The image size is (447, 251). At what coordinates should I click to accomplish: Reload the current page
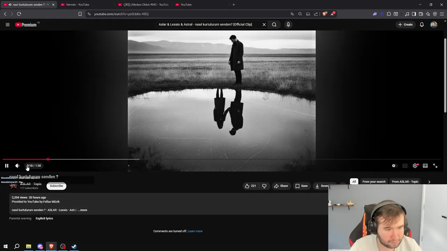(x=19, y=14)
